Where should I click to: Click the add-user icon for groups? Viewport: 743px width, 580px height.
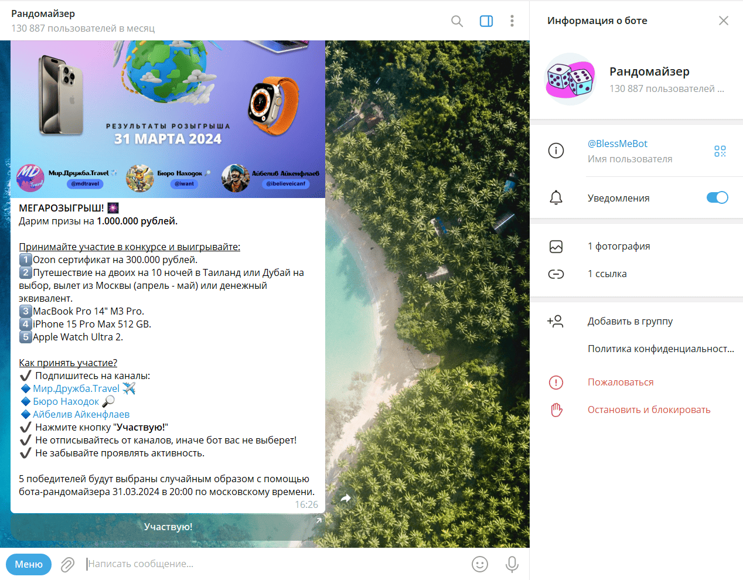coord(555,321)
